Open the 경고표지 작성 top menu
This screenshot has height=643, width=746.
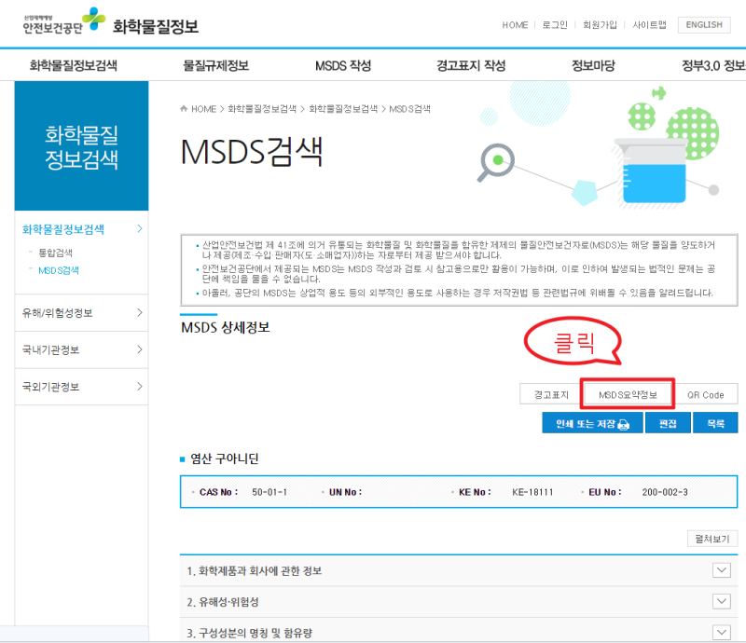[471, 65]
